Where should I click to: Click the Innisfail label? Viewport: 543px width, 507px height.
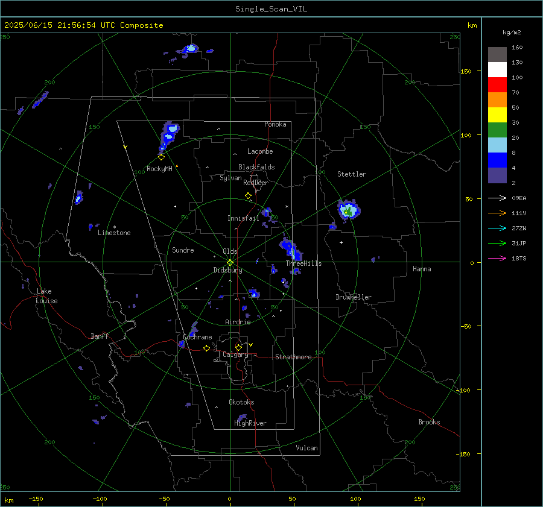tap(243, 218)
